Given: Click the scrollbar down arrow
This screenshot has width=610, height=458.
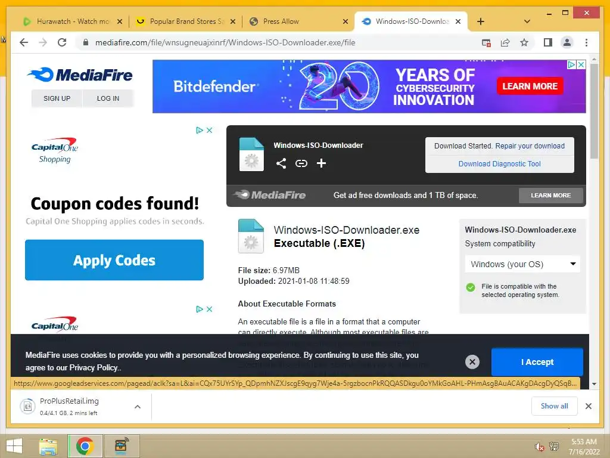Looking at the screenshot, I should click(594, 384).
